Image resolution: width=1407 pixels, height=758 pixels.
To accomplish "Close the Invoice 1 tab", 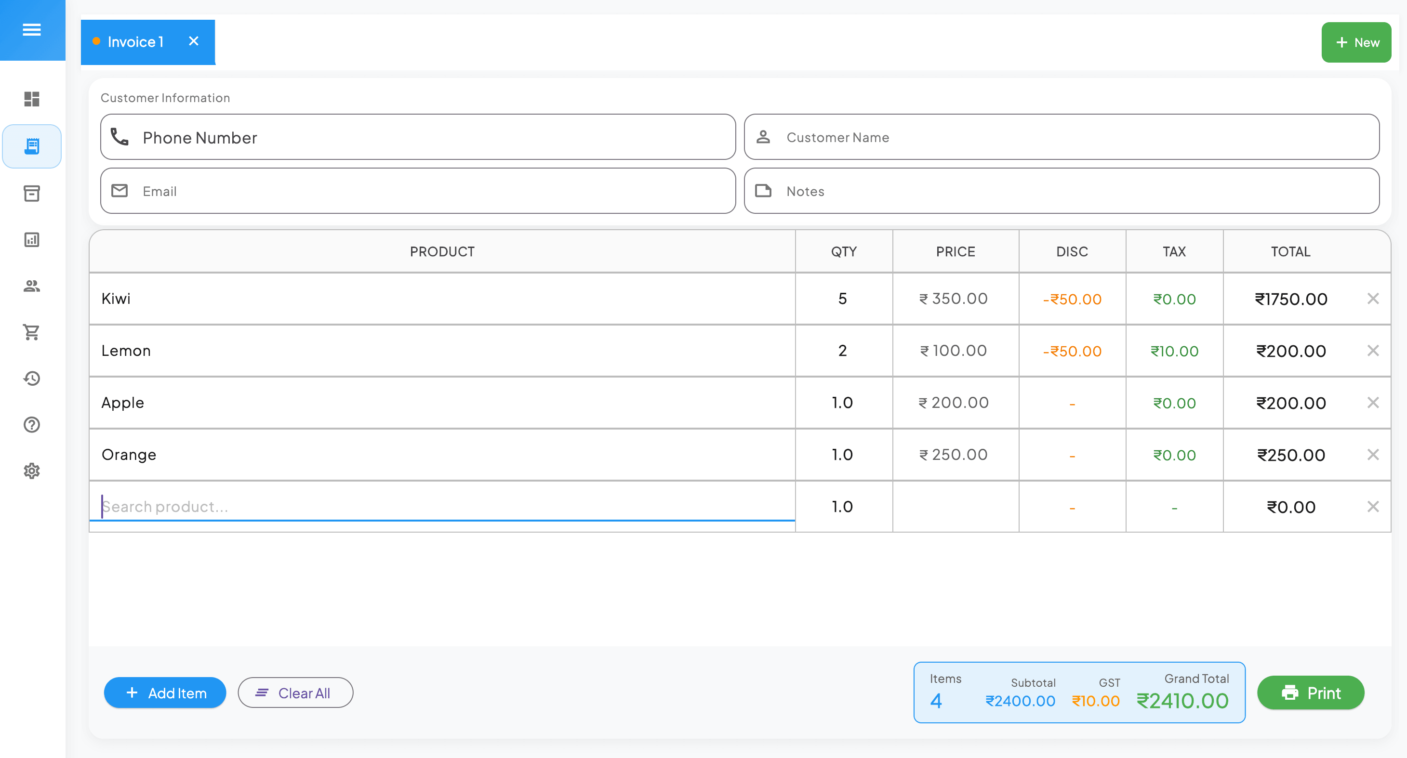I will [194, 41].
